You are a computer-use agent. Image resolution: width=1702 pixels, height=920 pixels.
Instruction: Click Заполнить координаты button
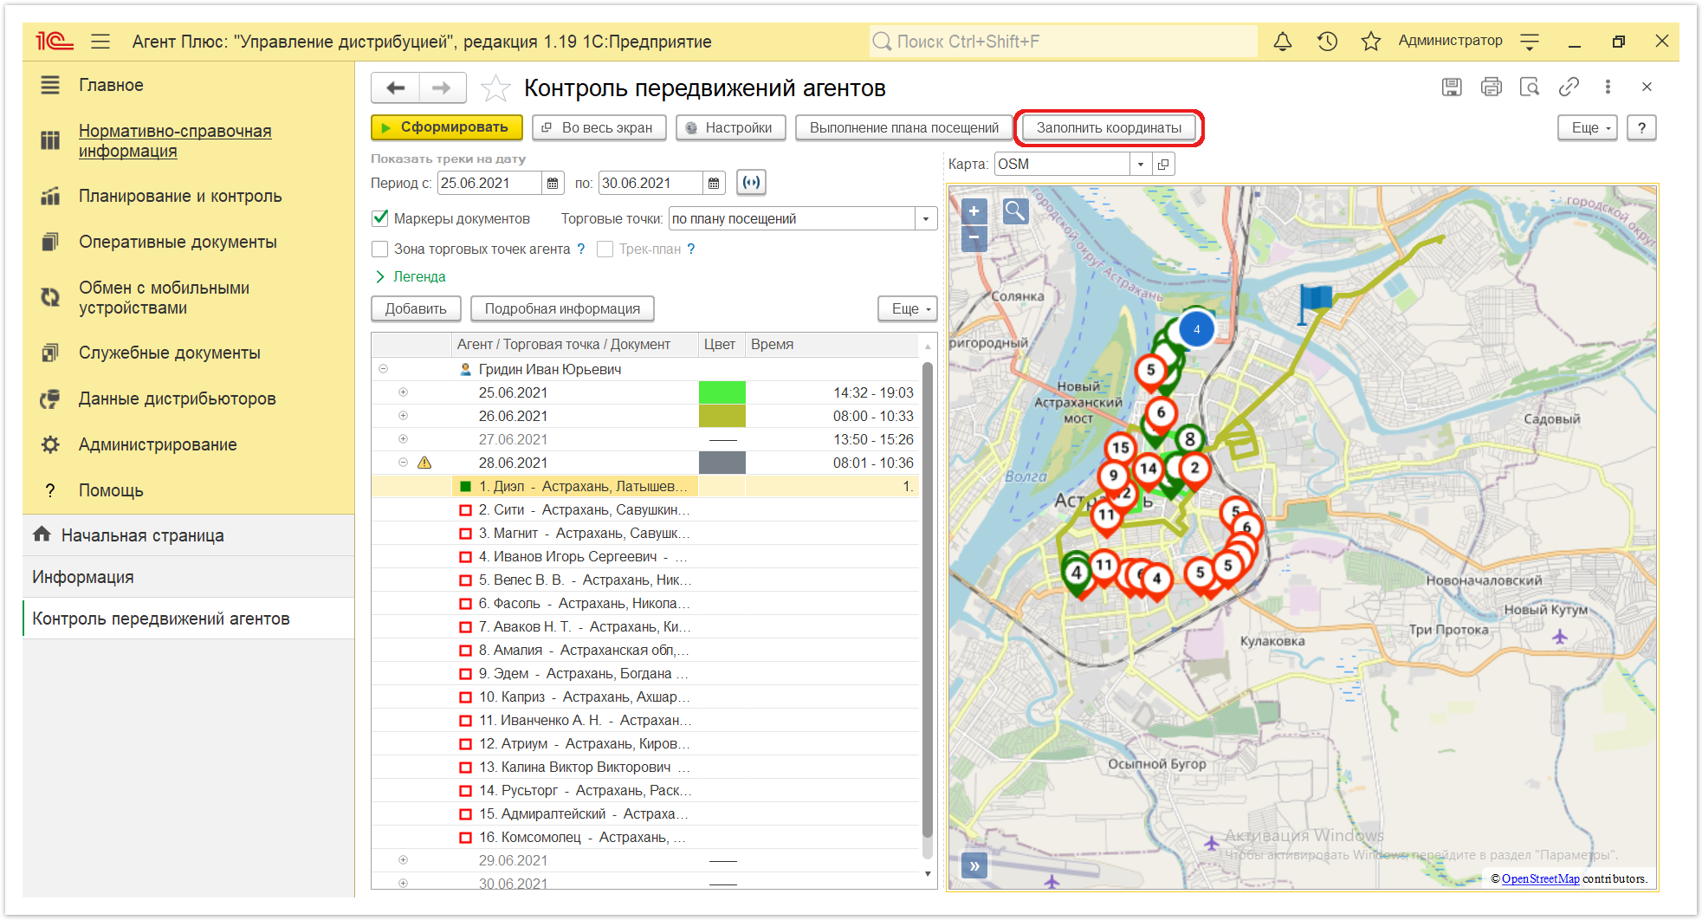tap(1109, 127)
